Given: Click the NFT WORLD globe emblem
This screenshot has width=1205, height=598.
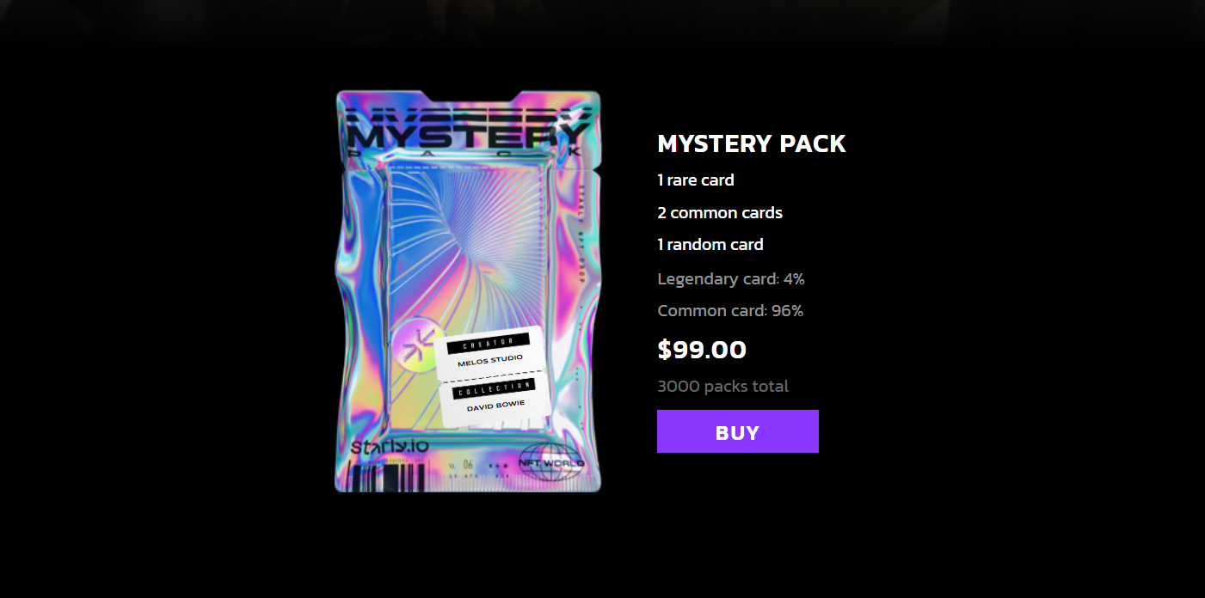Looking at the screenshot, I should tap(551, 462).
